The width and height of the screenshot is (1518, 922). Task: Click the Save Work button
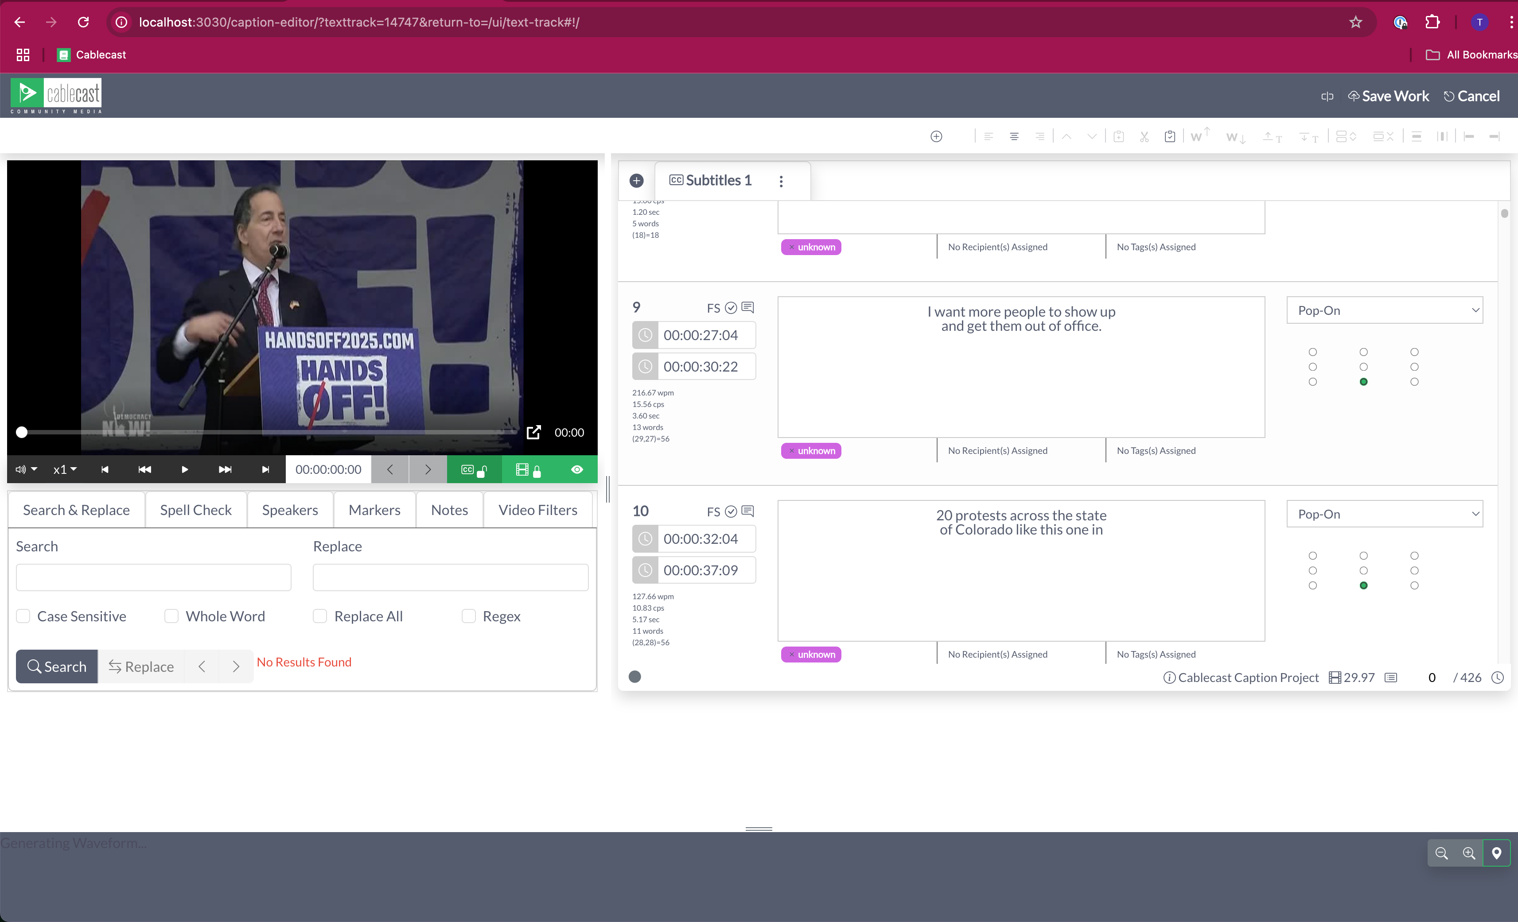click(x=1389, y=96)
